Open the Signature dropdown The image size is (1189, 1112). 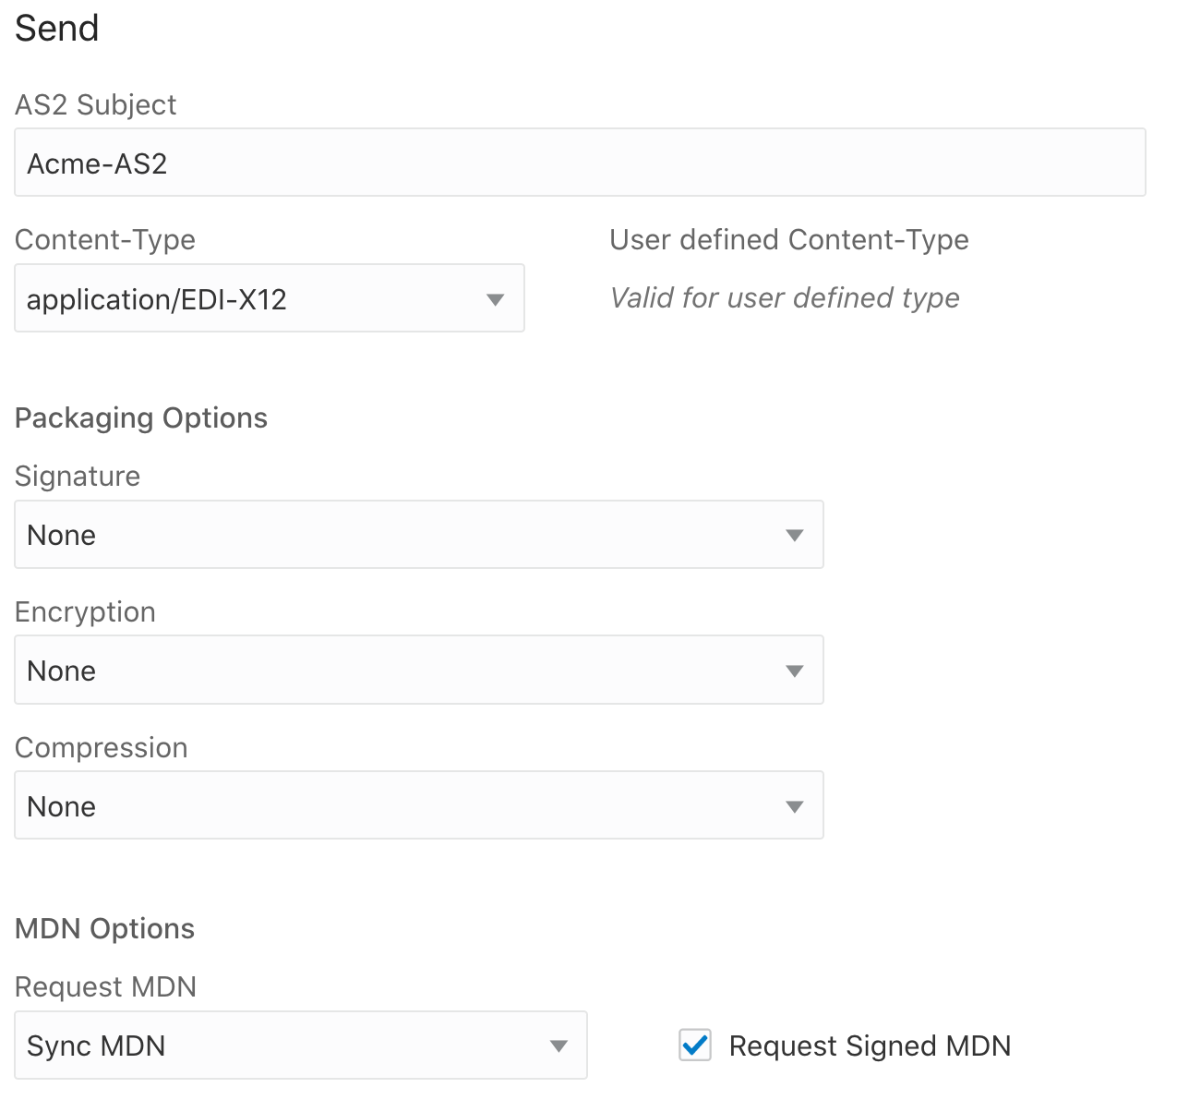click(x=397, y=536)
